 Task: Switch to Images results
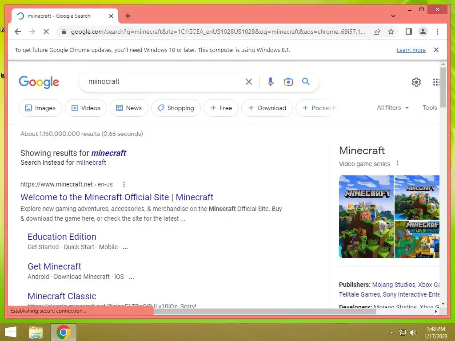pyautogui.click(x=40, y=108)
